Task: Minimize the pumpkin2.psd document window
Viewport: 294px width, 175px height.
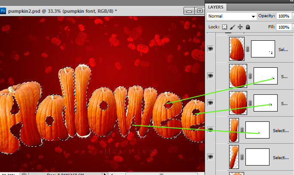Action: (190, 11)
